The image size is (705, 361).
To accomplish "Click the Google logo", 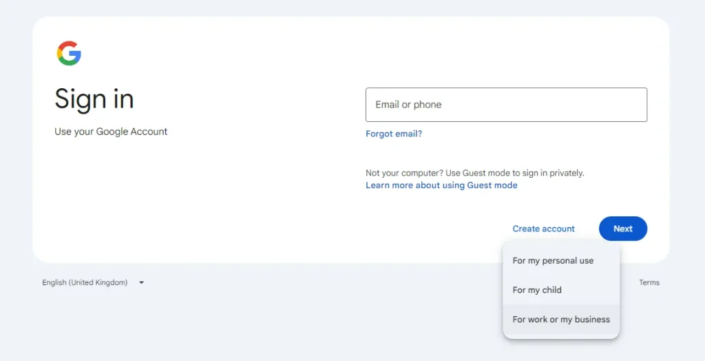I will coord(69,53).
